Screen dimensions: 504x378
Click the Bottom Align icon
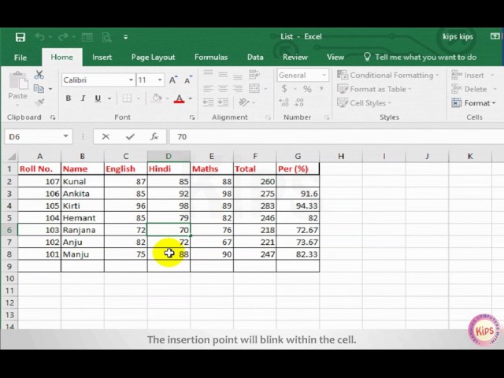pos(238,76)
